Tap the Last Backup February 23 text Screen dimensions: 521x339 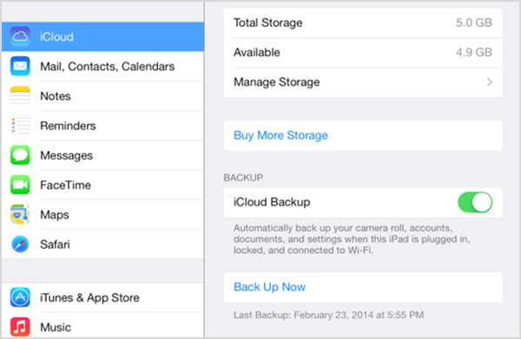pos(328,315)
